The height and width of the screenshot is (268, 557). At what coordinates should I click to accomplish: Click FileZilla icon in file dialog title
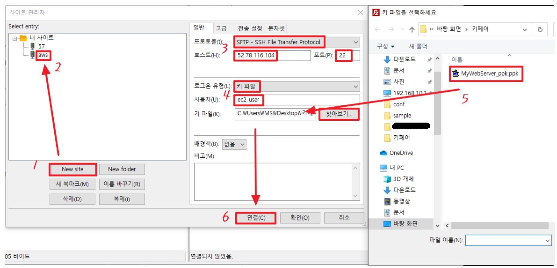click(x=376, y=13)
